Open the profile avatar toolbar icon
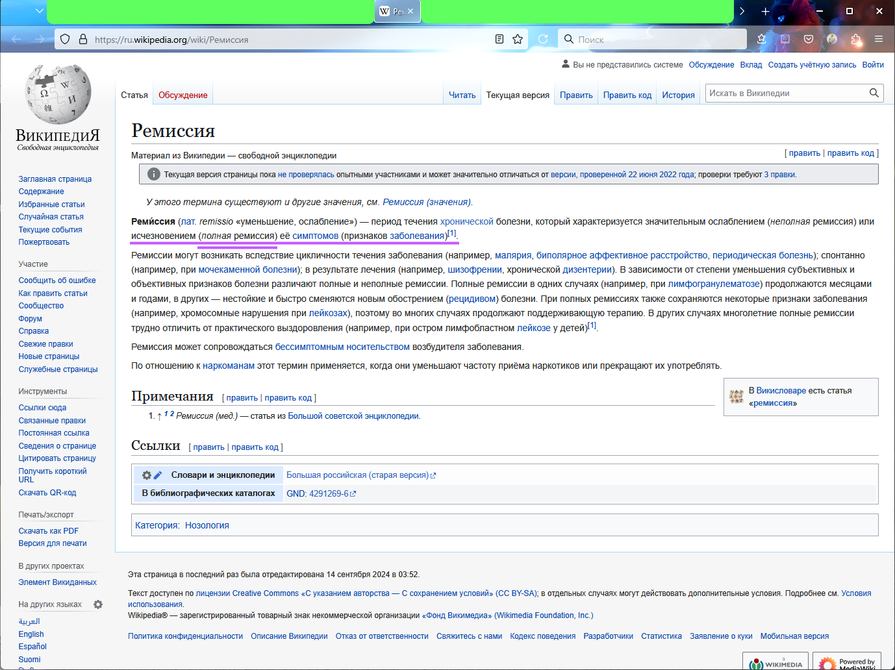Viewport: 895px width, 670px height. (x=832, y=39)
